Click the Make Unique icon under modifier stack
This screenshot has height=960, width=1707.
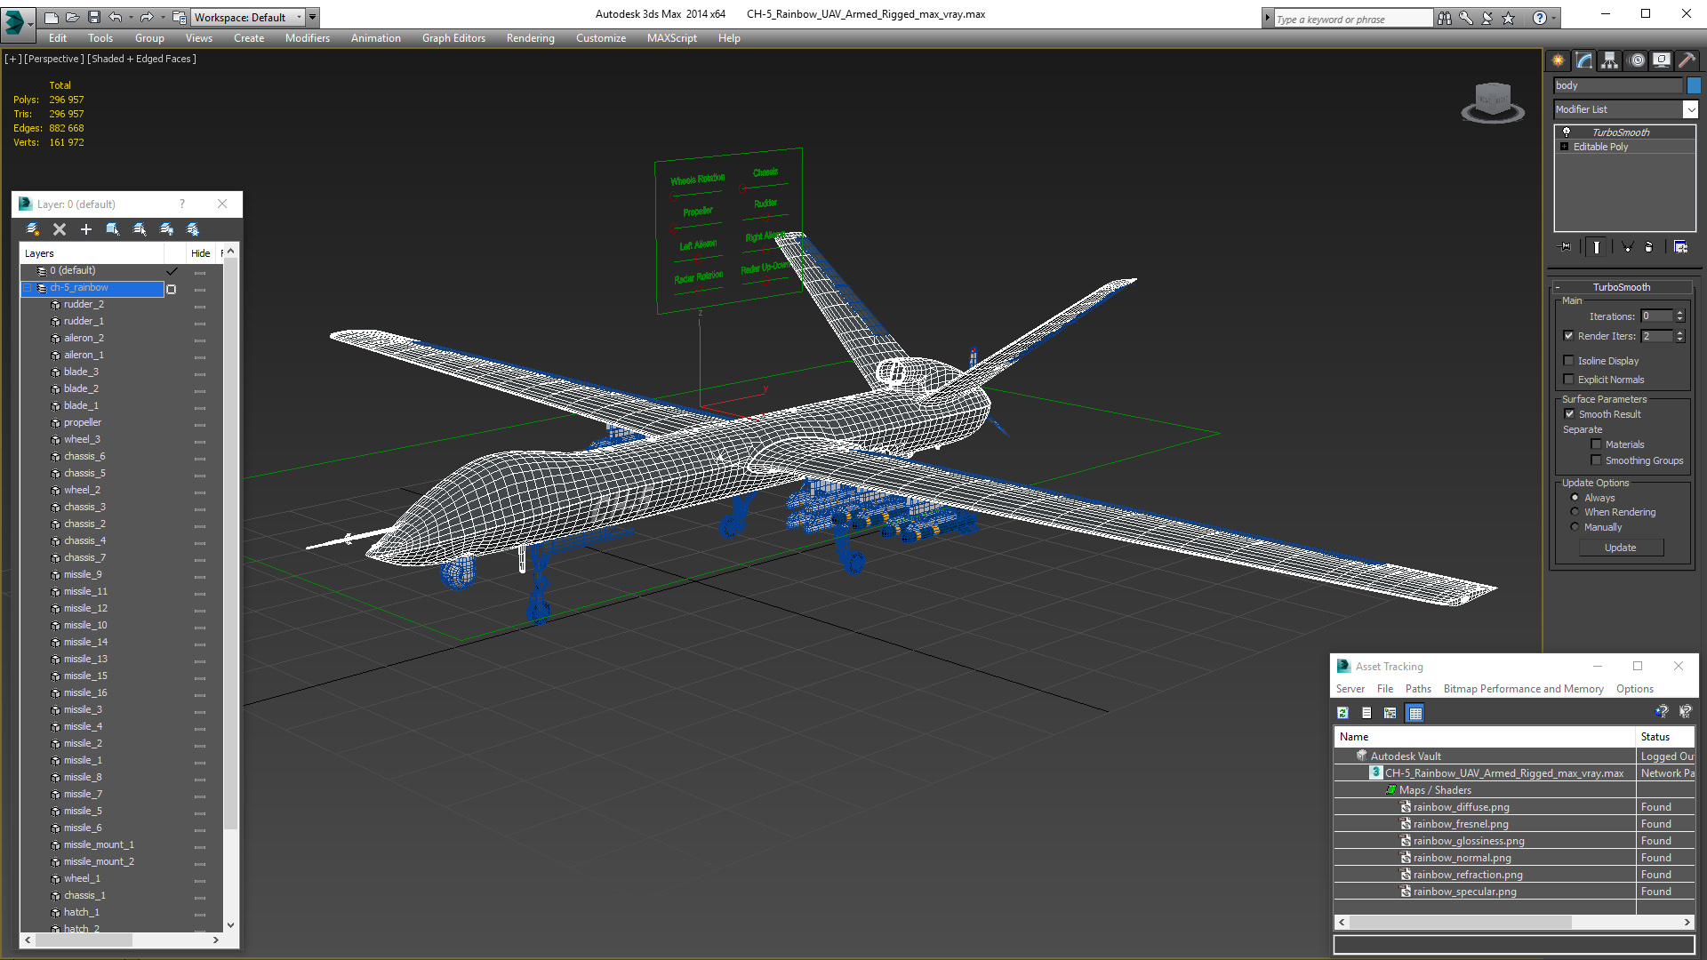click(x=1627, y=247)
